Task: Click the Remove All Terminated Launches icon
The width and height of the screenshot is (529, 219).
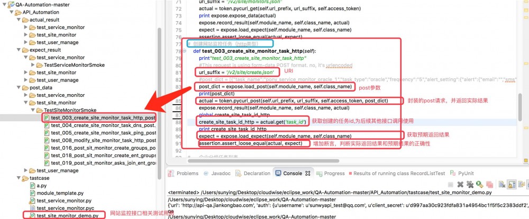Action: tap(470, 185)
